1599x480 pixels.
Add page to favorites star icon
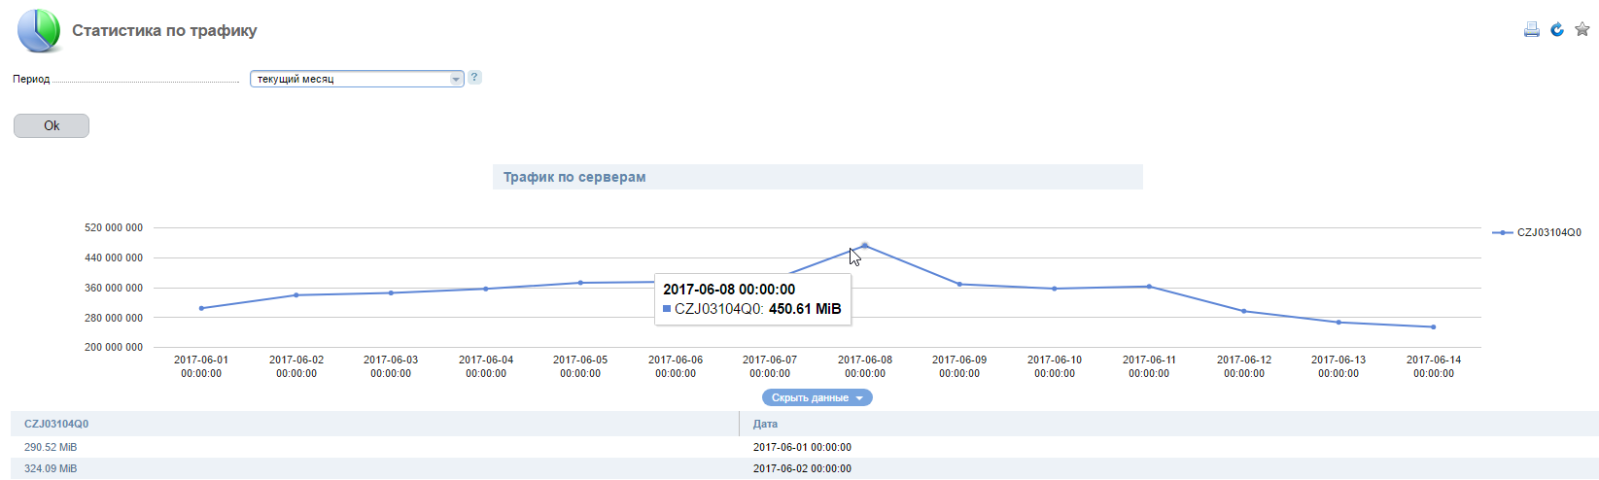pos(1582,29)
